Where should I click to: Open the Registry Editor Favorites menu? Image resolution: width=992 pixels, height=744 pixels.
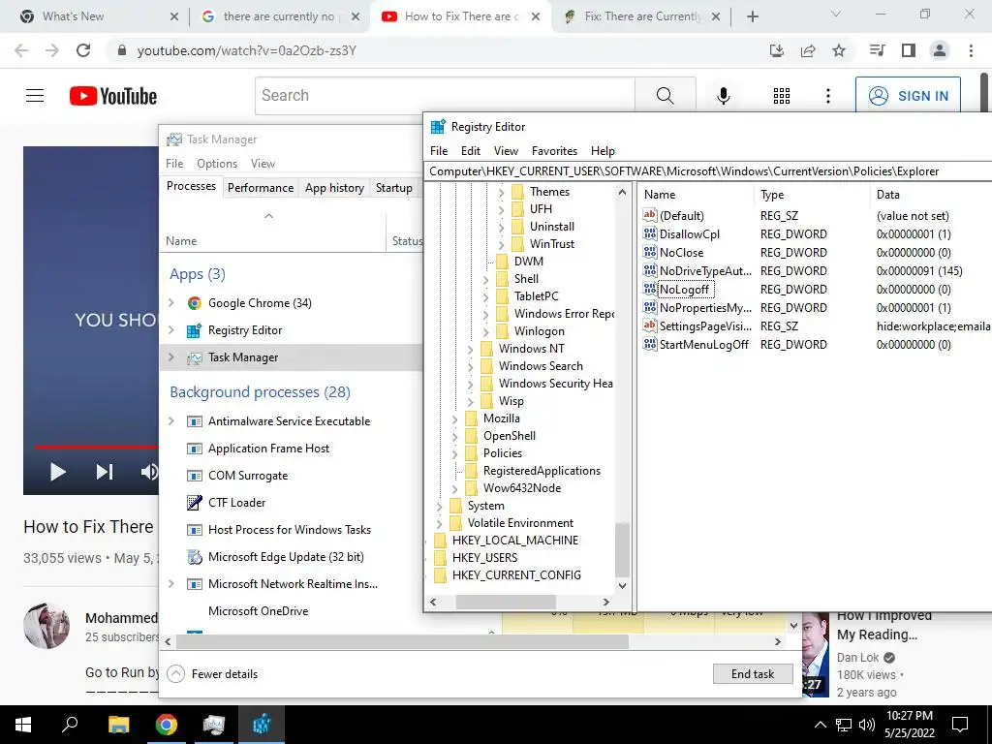554,150
